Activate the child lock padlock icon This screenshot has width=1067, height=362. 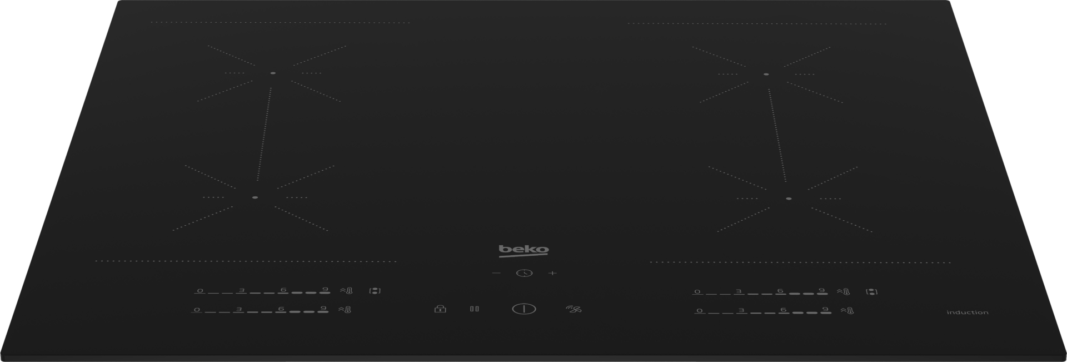pos(440,309)
